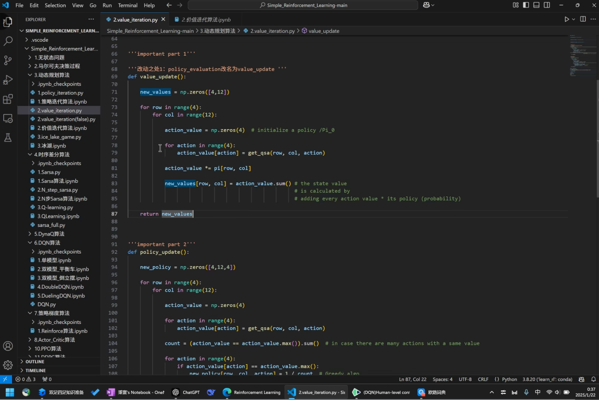599x400 pixels.
Task: Change end of line sequence CRLF
Action: point(483,379)
